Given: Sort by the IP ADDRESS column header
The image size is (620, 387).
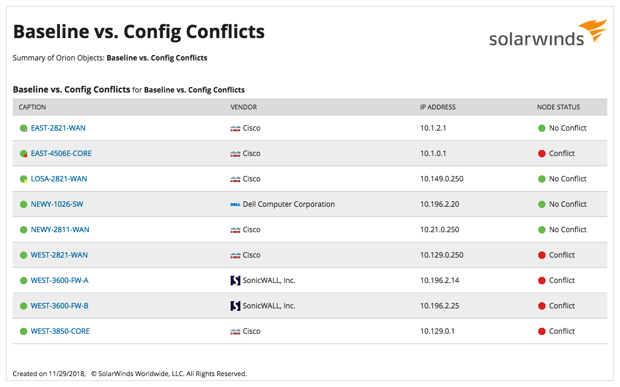Looking at the screenshot, I should pos(438,107).
